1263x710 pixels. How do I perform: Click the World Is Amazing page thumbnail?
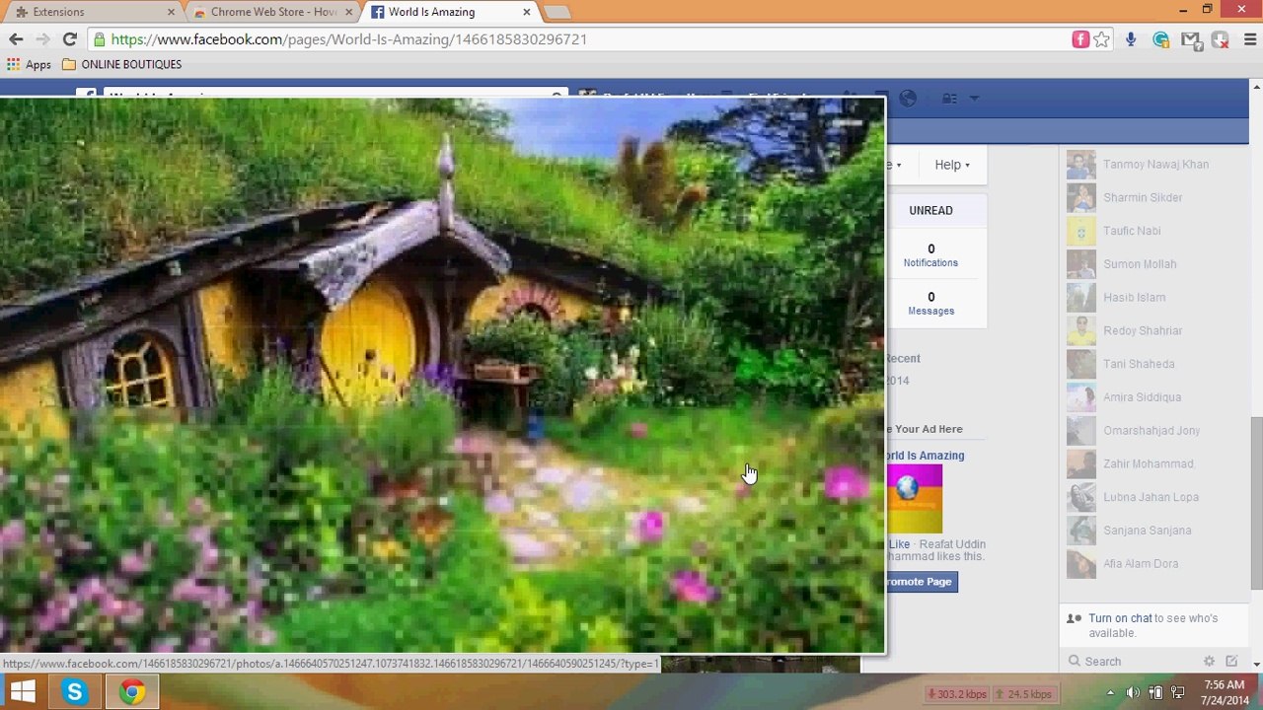[914, 499]
